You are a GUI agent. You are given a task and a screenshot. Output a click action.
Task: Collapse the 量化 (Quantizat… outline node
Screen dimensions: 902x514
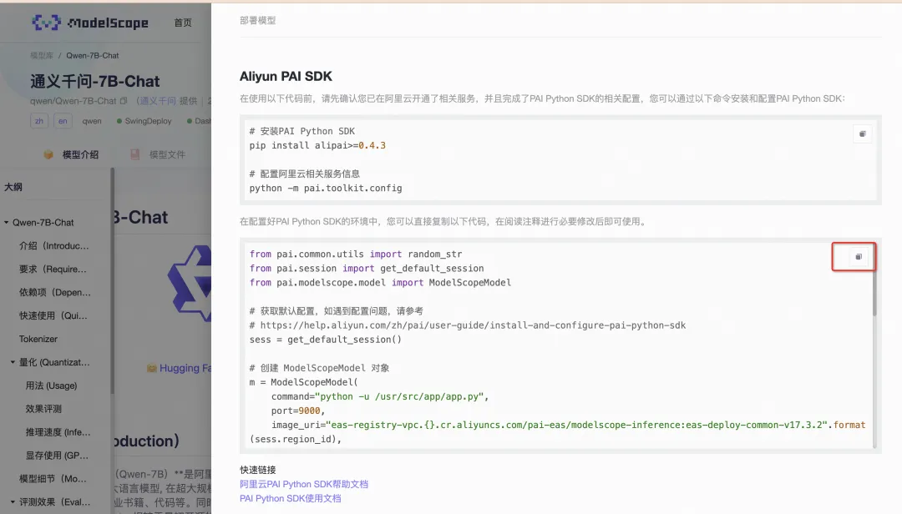coord(13,362)
